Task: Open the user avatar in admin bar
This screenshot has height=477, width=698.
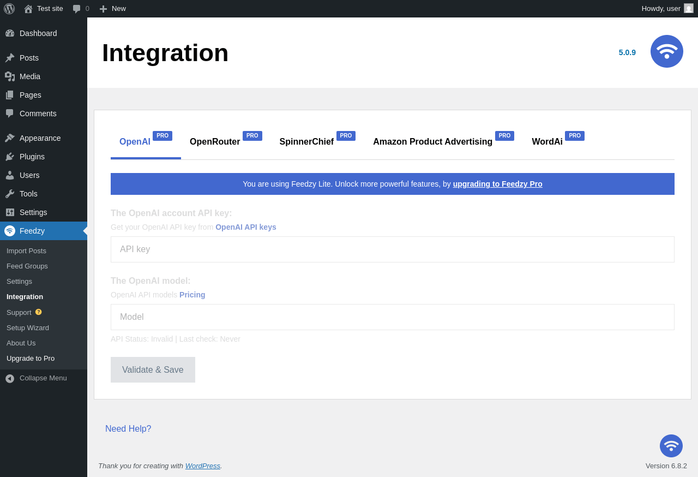Action: (x=689, y=8)
